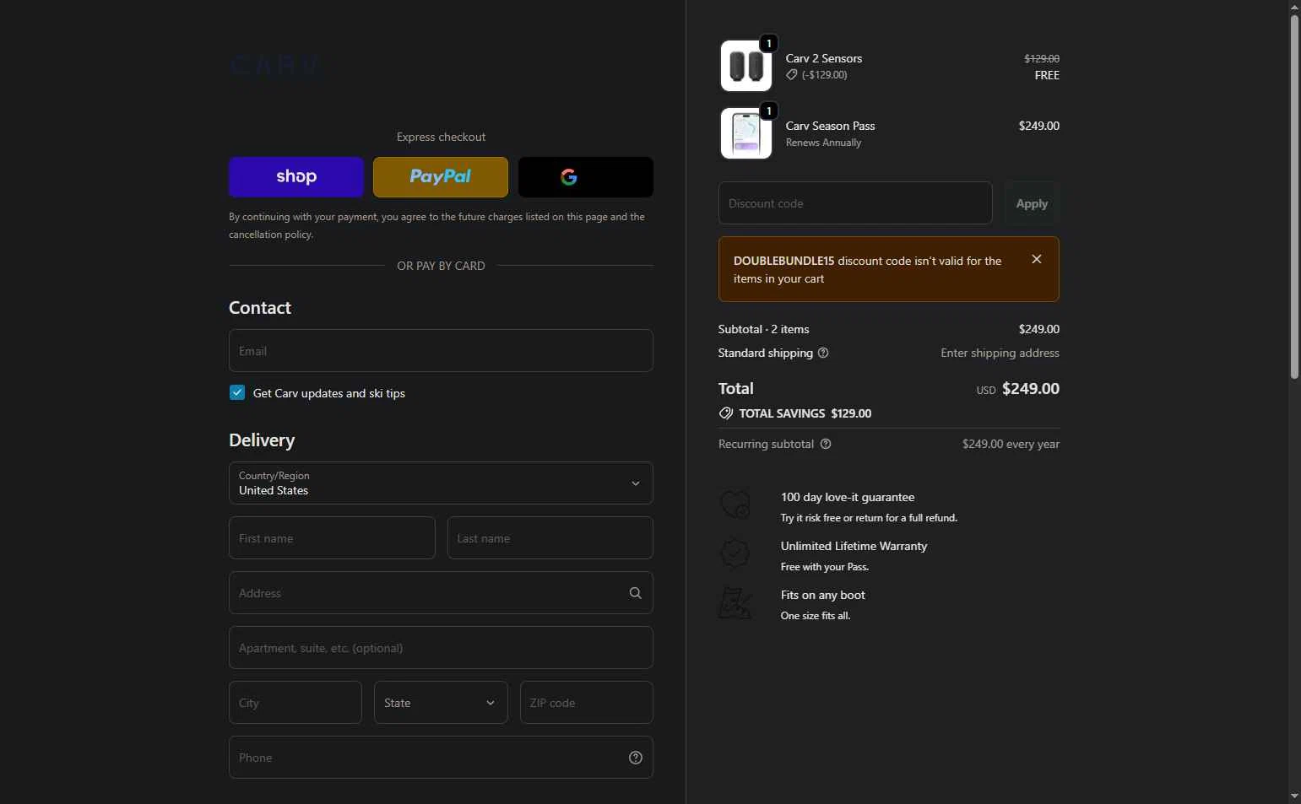Screen dimensions: 1301x804
Task: Click the page vertical scrollbar thumb
Action: 1294,197
